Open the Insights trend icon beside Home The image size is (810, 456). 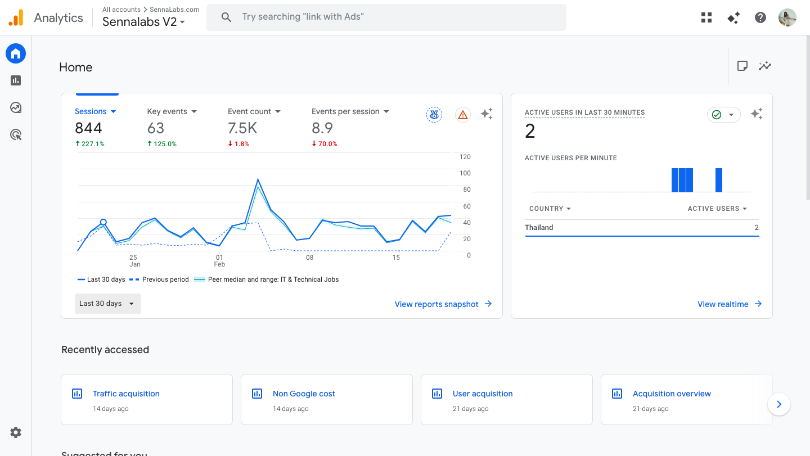[764, 66]
